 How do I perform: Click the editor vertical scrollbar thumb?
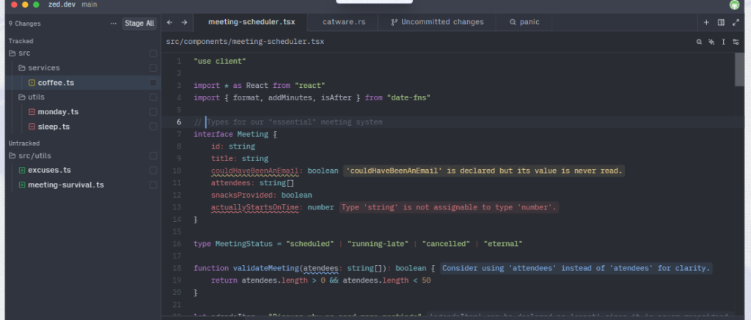tap(739, 70)
